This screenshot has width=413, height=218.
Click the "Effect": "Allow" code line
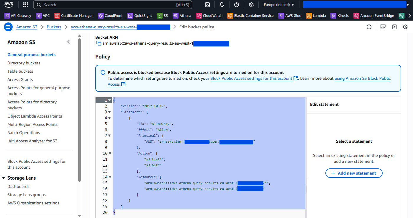[154, 130]
